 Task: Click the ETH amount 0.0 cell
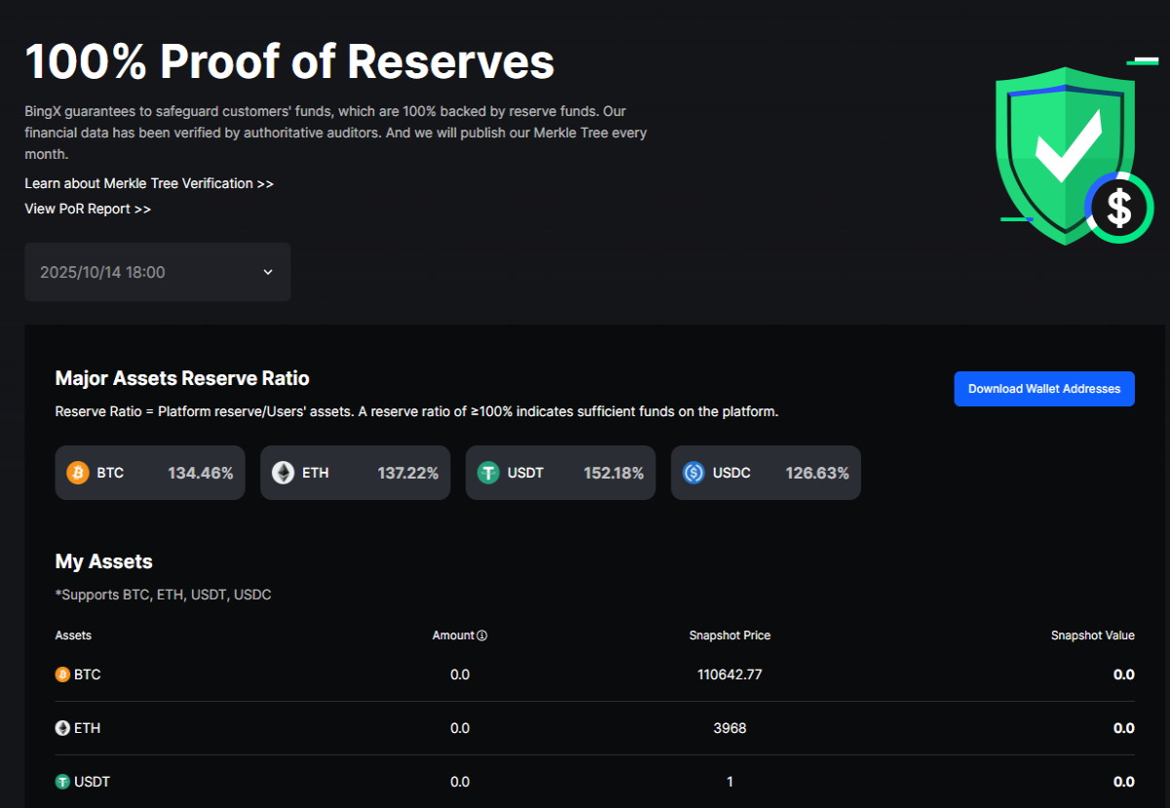point(460,728)
